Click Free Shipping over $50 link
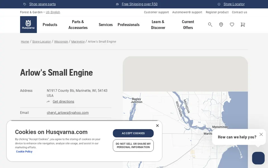This screenshot has height=168, width=268. [140, 4]
